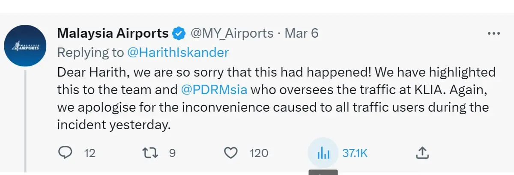Click the reply speech bubble icon
Image resolution: width=514 pixels, height=175 pixels.
pyautogui.click(x=64, y=153)
